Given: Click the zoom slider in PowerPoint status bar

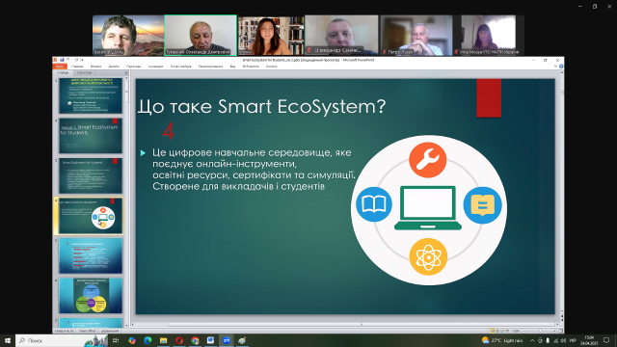Looking at the screenshot, I should point(540,331).
